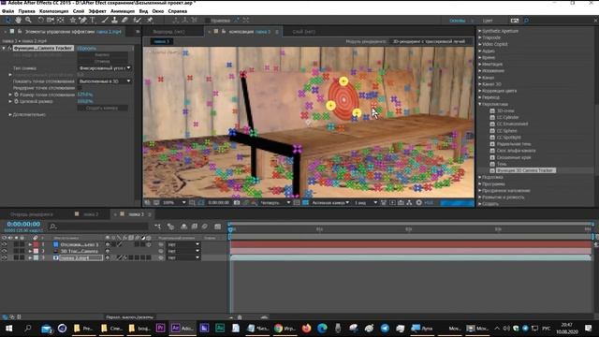Open the Анимация menu
Image resolution: width=599 pixels, height=337 pixels.
click(x=123, y=11)
